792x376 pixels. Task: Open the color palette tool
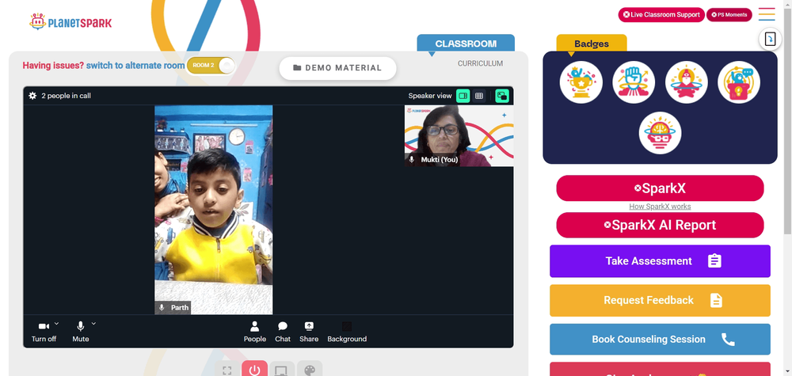[309, 370]
